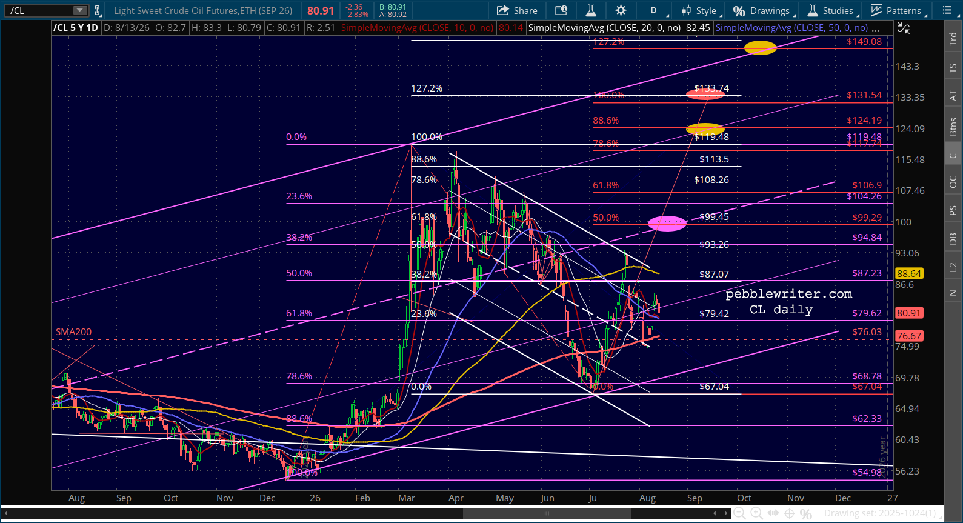Image resolution: width=963 pixels, height=523 pixels.
Task: Click the yellow ellipse near $149.08
Action: tap(760, 48)
